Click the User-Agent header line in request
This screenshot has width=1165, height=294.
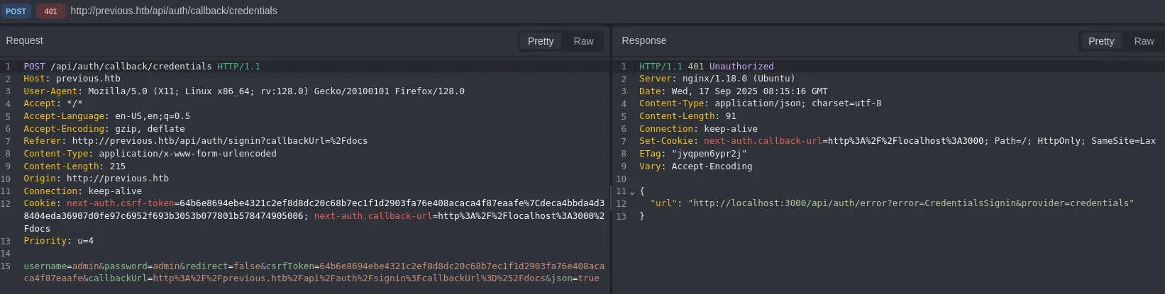[x=243, y=91]
